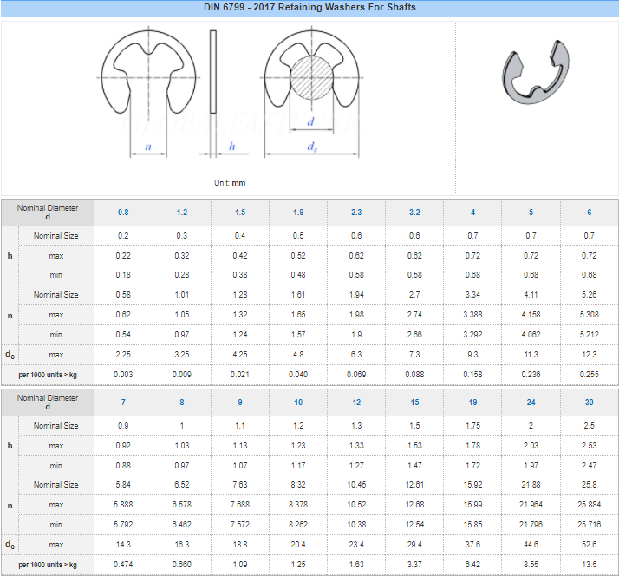
Task: Click n max value 25.884
Action: click(590, 504)
